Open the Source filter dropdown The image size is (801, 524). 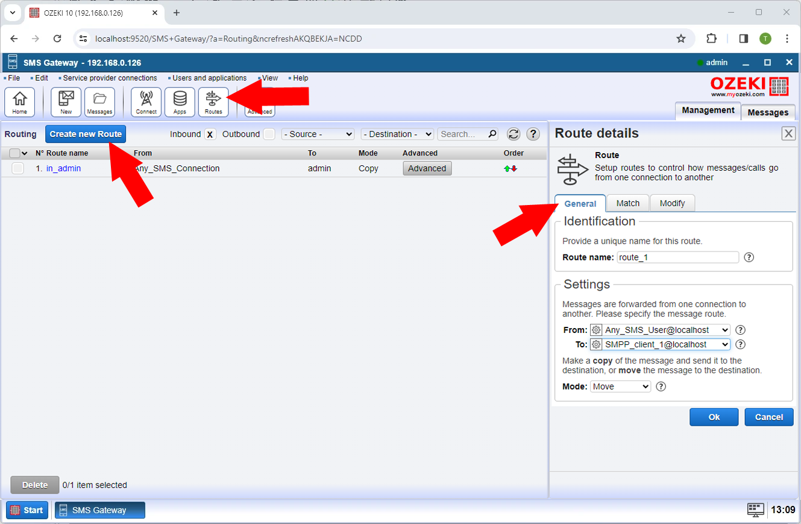pyautogui.click(x=318, y=134)
